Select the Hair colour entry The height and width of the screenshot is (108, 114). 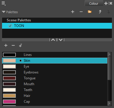pyautogui.click(x=55, y=96)
